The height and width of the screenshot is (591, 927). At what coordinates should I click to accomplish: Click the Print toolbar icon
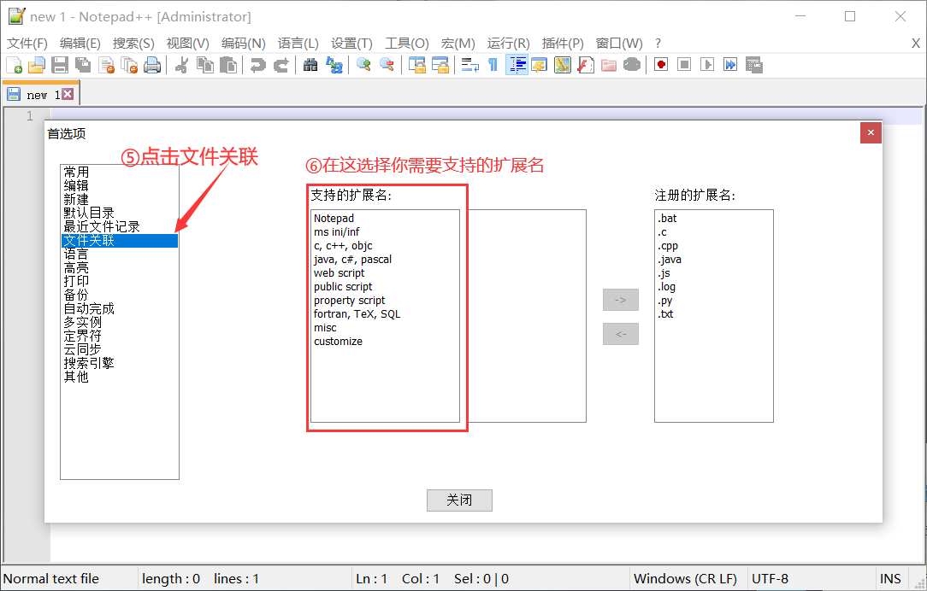(x=152, y=65)
